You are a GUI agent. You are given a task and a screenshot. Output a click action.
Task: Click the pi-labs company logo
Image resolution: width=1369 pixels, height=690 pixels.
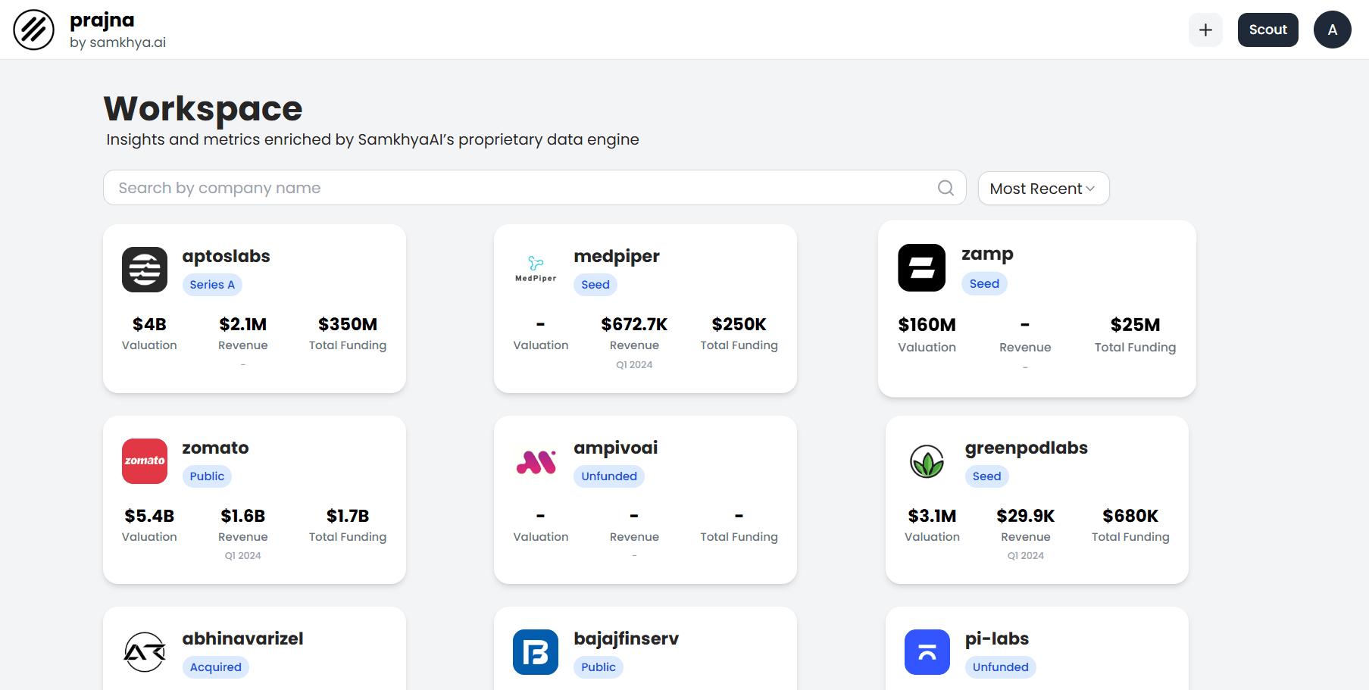[927, 652]
